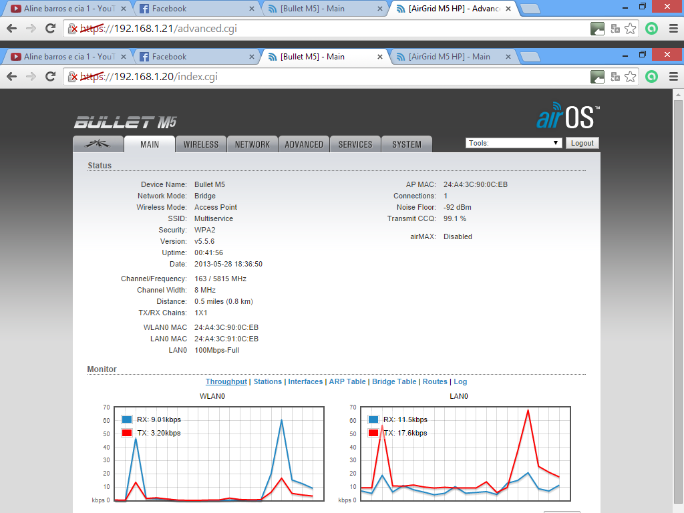
Task: Click red TX legend swatch in WLAN0 chart
Action: click(x=127, y=433)
